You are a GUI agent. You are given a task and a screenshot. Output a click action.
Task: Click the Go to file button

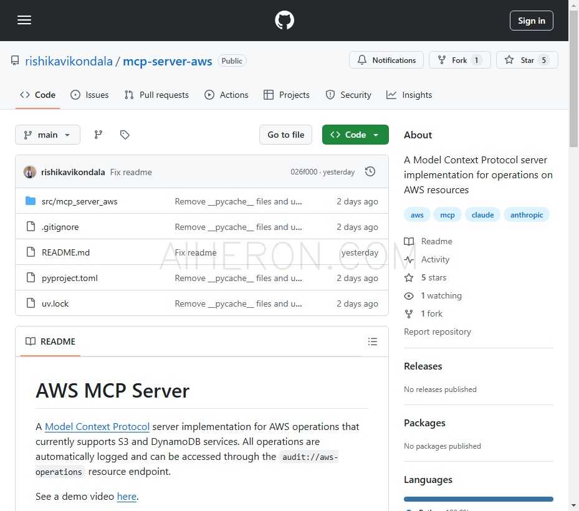coord(286,135)
